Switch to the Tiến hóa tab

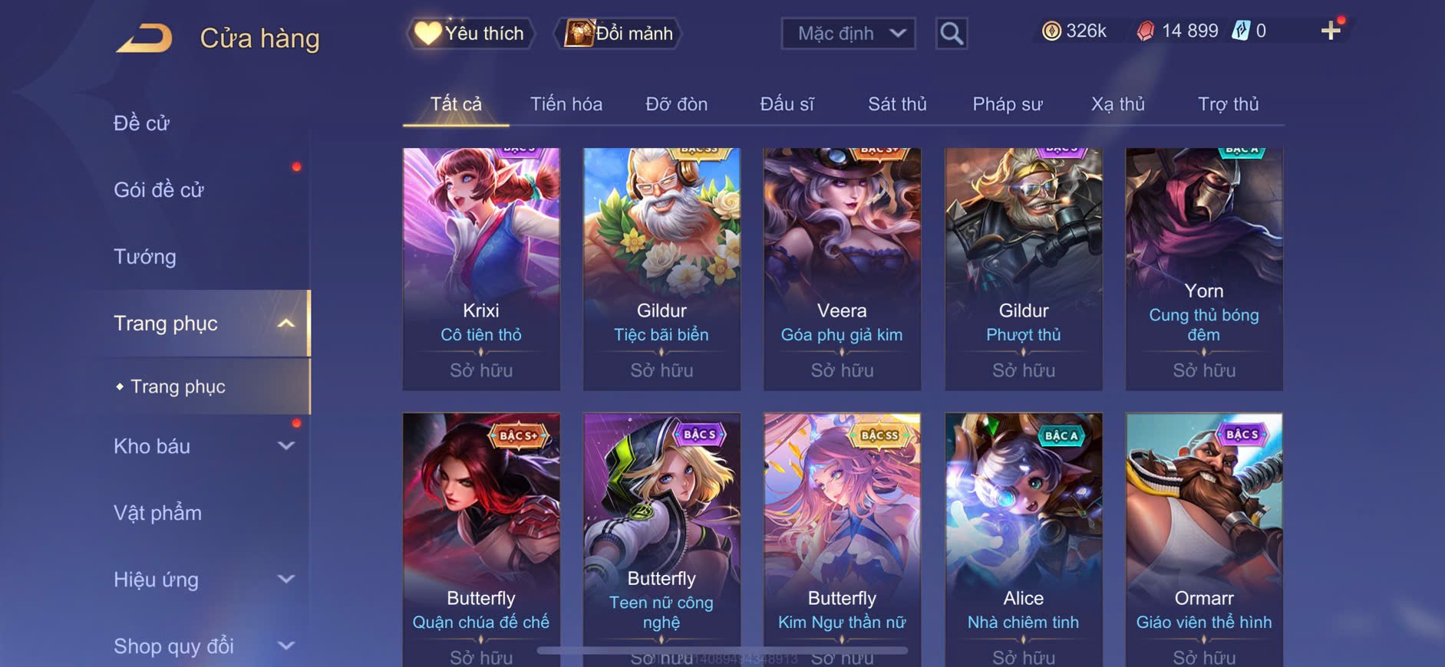566,103
